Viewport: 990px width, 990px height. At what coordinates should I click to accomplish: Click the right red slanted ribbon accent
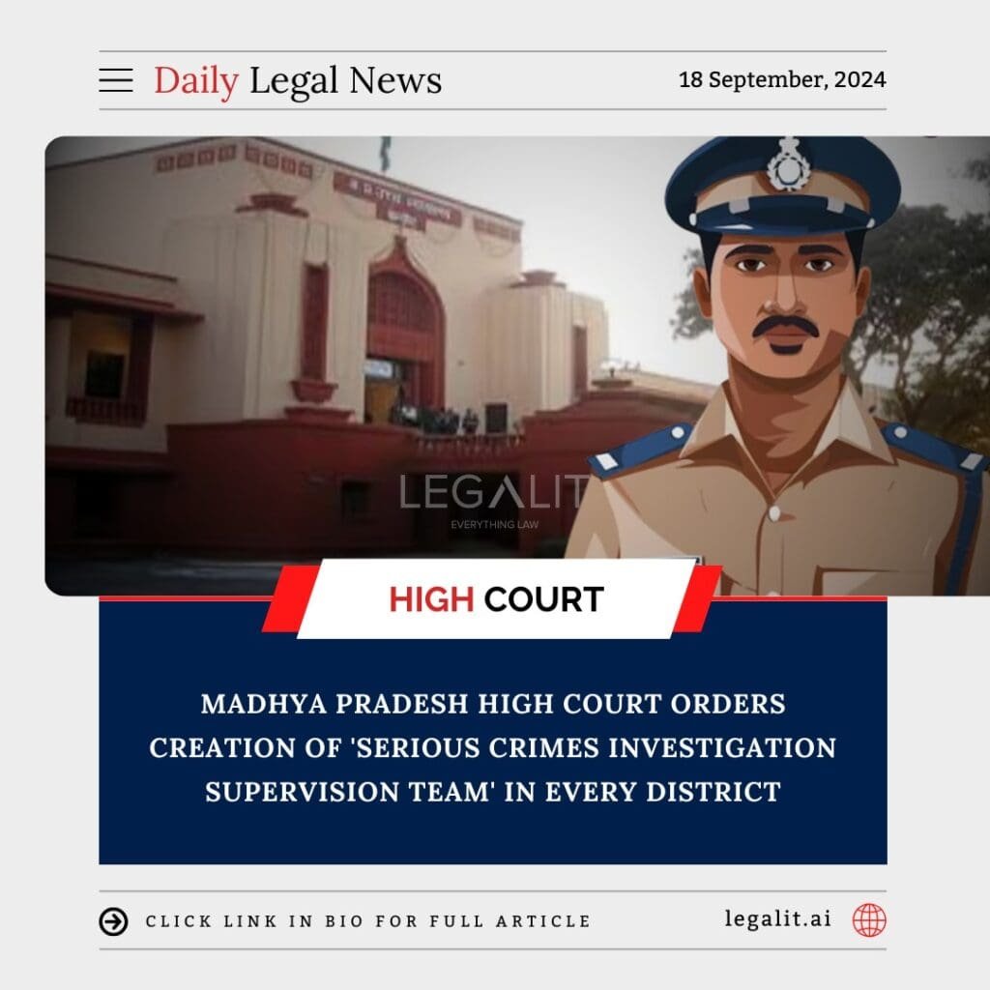[x=698, y=598]
